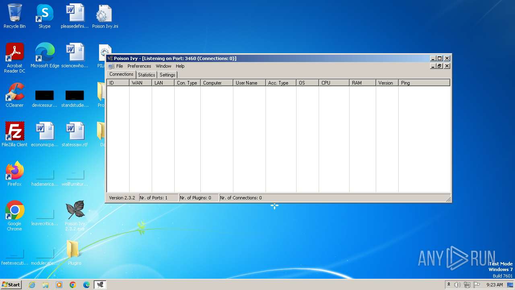Sort by the ID column header

tap(118, 83)
